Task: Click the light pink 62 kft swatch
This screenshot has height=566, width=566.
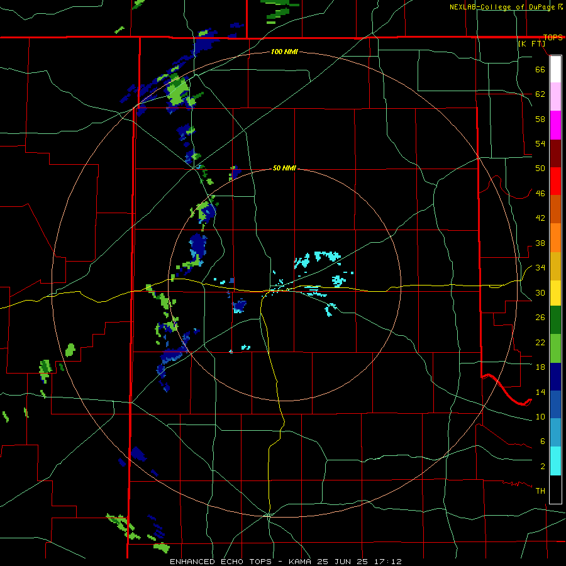Action: (555, 96)
